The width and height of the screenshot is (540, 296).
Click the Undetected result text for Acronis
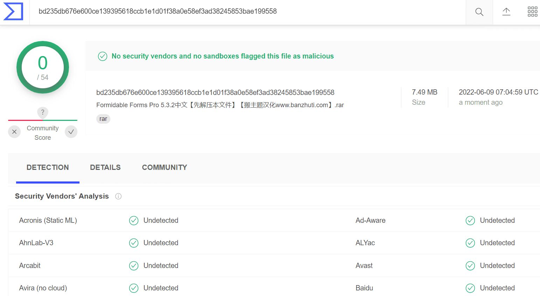(x=161, y=220)
